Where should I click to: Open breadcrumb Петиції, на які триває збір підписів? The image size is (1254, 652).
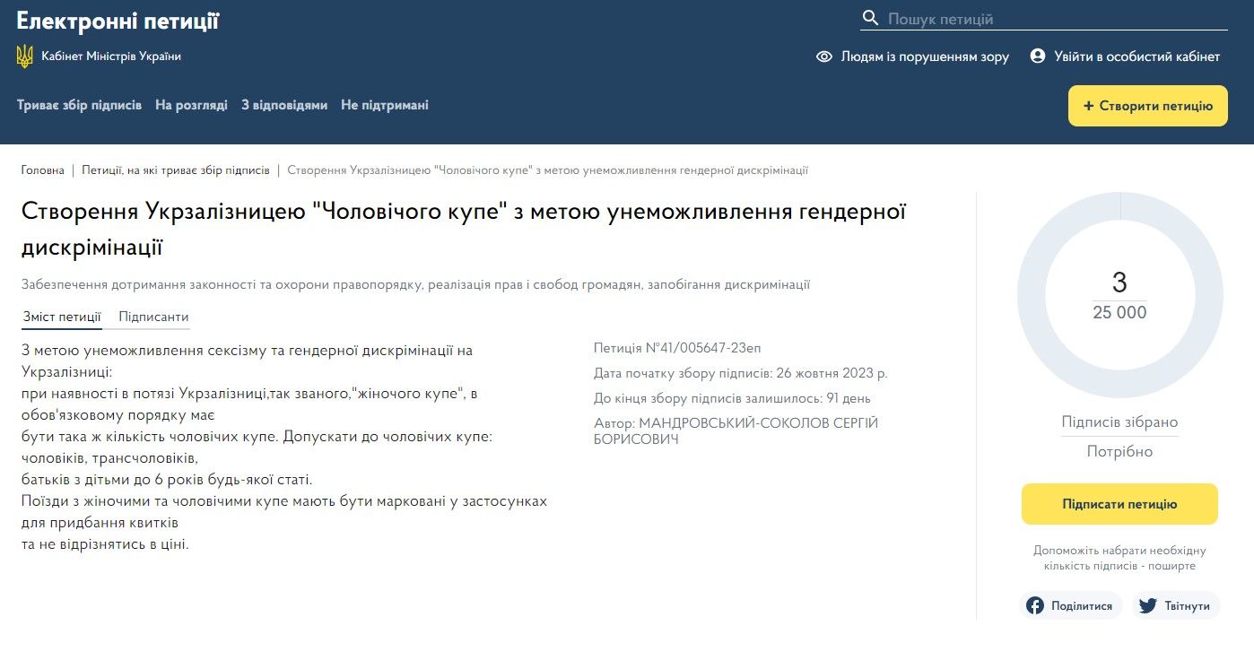175,170
